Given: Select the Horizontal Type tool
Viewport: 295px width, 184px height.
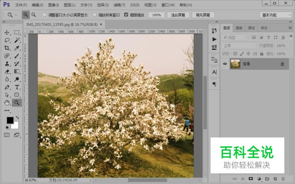Looking at the screenshot, I should tap(17, 87).
